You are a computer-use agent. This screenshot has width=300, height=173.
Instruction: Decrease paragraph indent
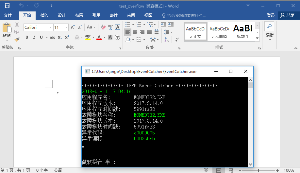click(164, 24)
